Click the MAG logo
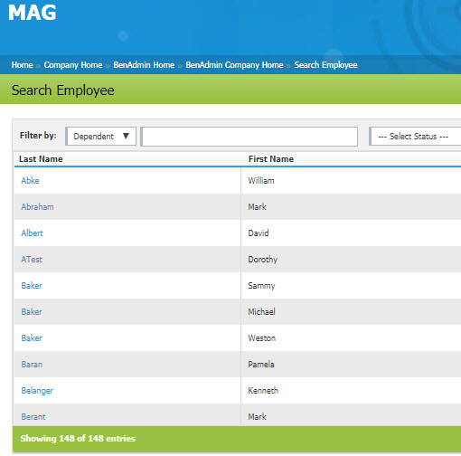Image resolution: width=461 pixels, height=456 pixels. tap(33, 13)
